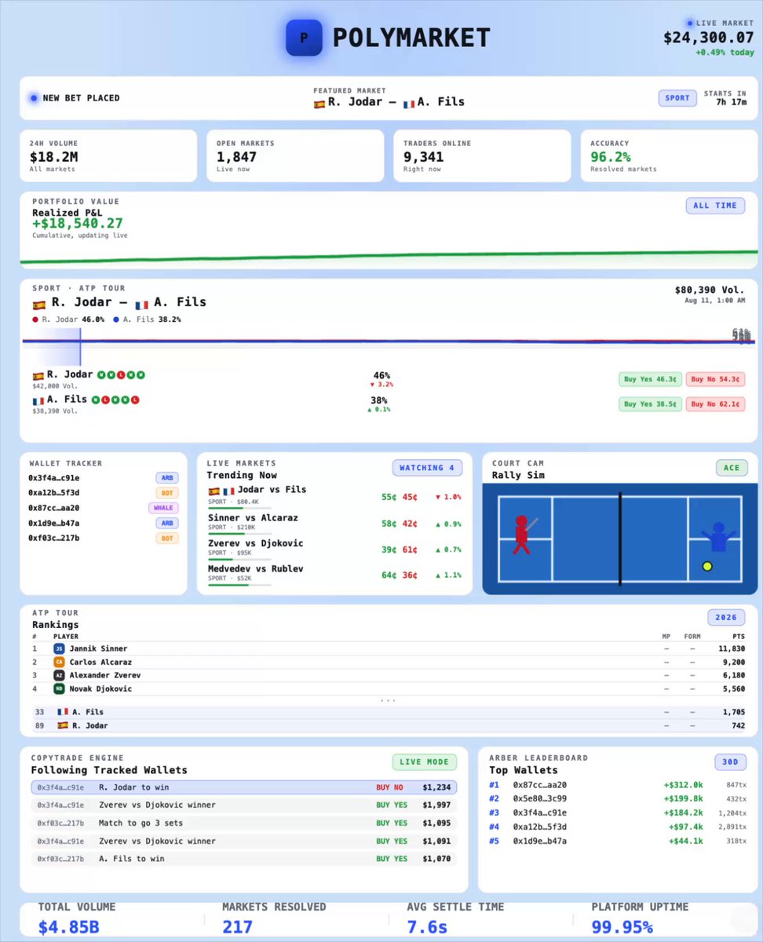This screenshot has width=763, height=942.
Task: Click the live market balance $24,300.07
Action: (x=709, y=38)
